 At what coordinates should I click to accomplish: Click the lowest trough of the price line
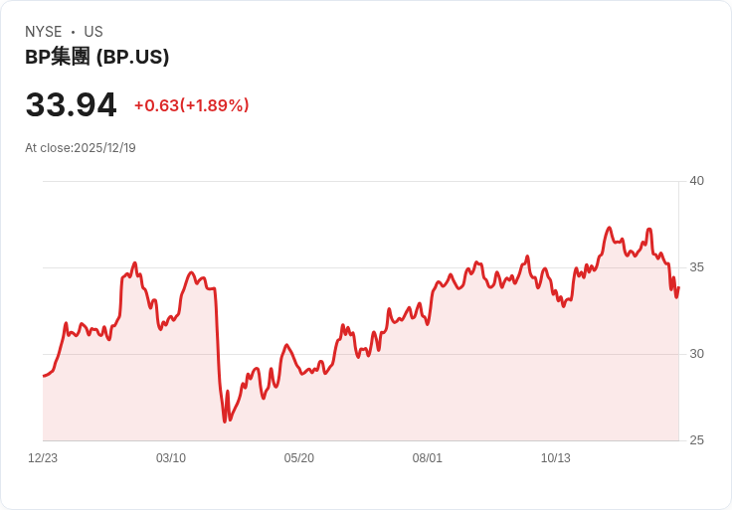[x=225, y=422]
